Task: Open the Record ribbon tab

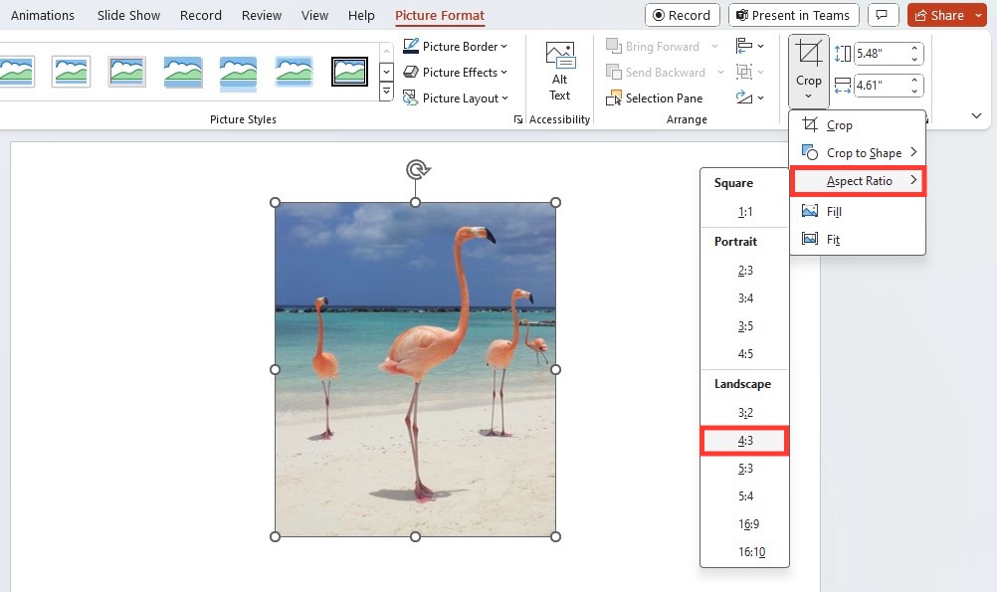Action: pos(200,15)
